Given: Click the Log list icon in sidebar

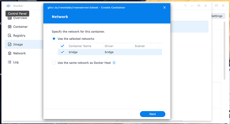Looking at the screenshot, I should pos(10,62).
